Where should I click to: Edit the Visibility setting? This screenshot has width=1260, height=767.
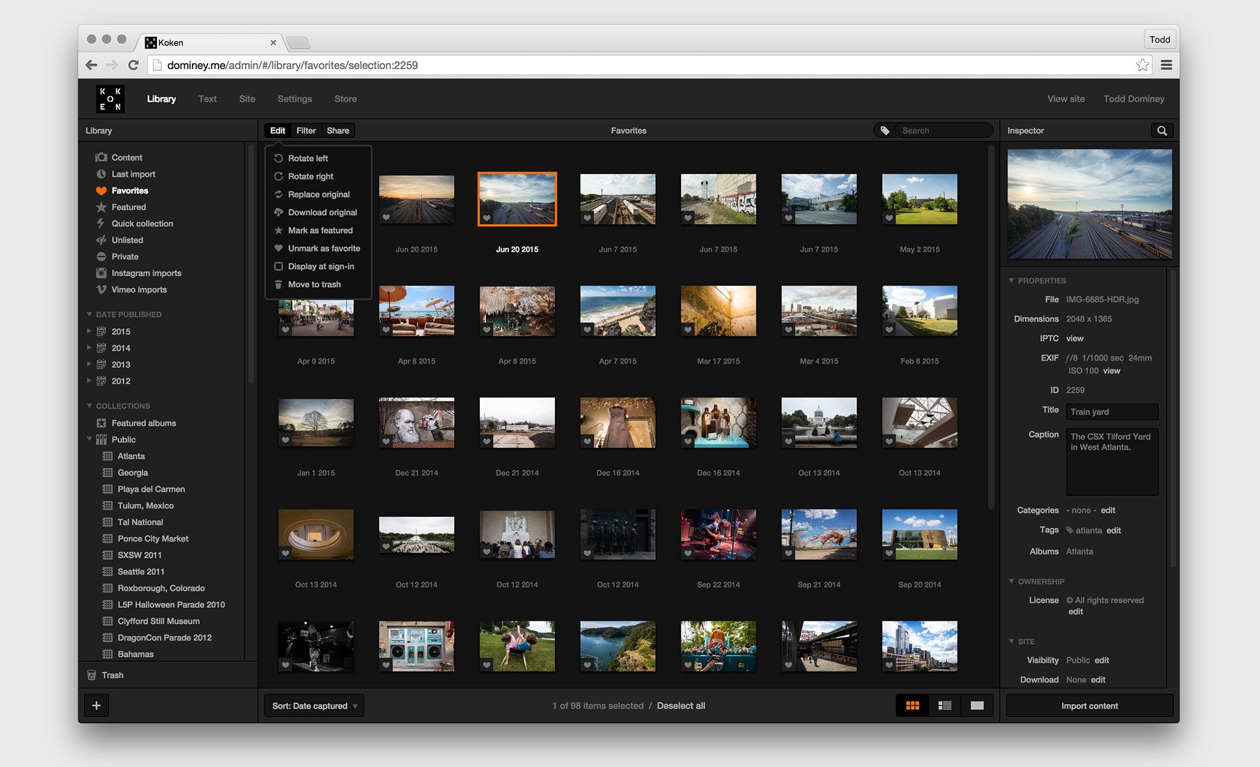[1101, 660]
